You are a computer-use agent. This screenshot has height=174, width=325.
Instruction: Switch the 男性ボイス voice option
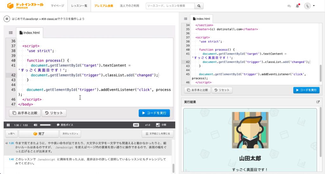click(65, 125)
